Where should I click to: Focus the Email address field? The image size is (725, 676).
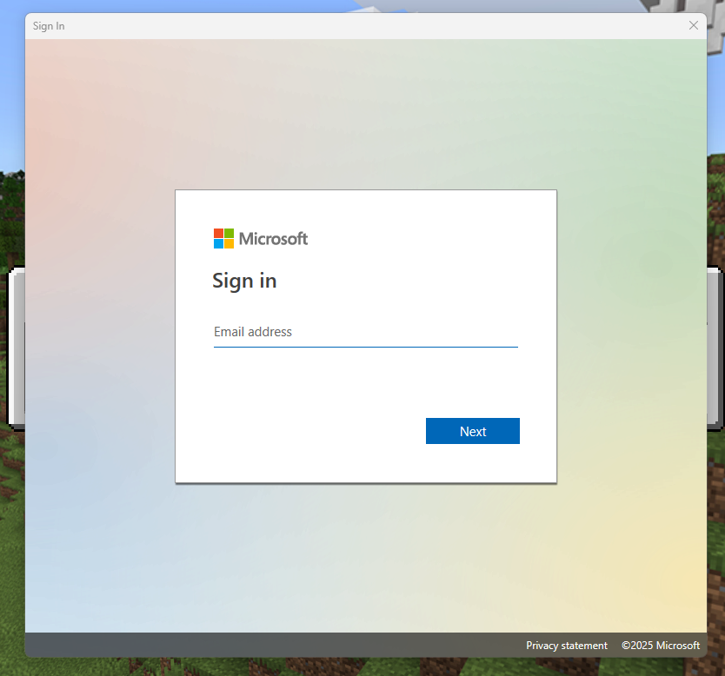pos(365,332)
